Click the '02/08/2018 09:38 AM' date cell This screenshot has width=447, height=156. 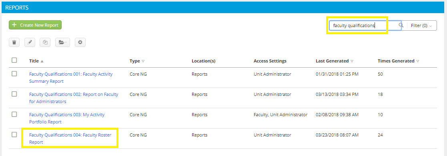pos(337,115)
